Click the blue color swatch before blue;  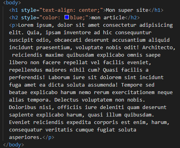point(67,17)
